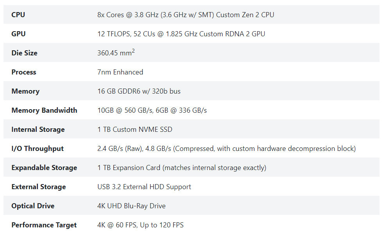Click the Internal Storage label
385x234 pixels.
[x=38, y=129]
